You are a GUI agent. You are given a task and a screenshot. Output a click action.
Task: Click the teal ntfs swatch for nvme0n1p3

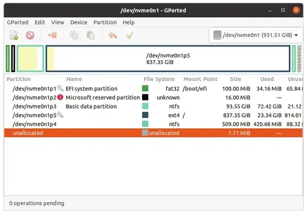[x=145, y=106]
